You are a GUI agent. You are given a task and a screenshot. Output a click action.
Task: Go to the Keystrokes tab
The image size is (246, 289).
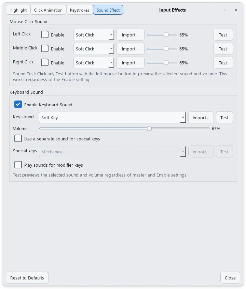[80, 10]
